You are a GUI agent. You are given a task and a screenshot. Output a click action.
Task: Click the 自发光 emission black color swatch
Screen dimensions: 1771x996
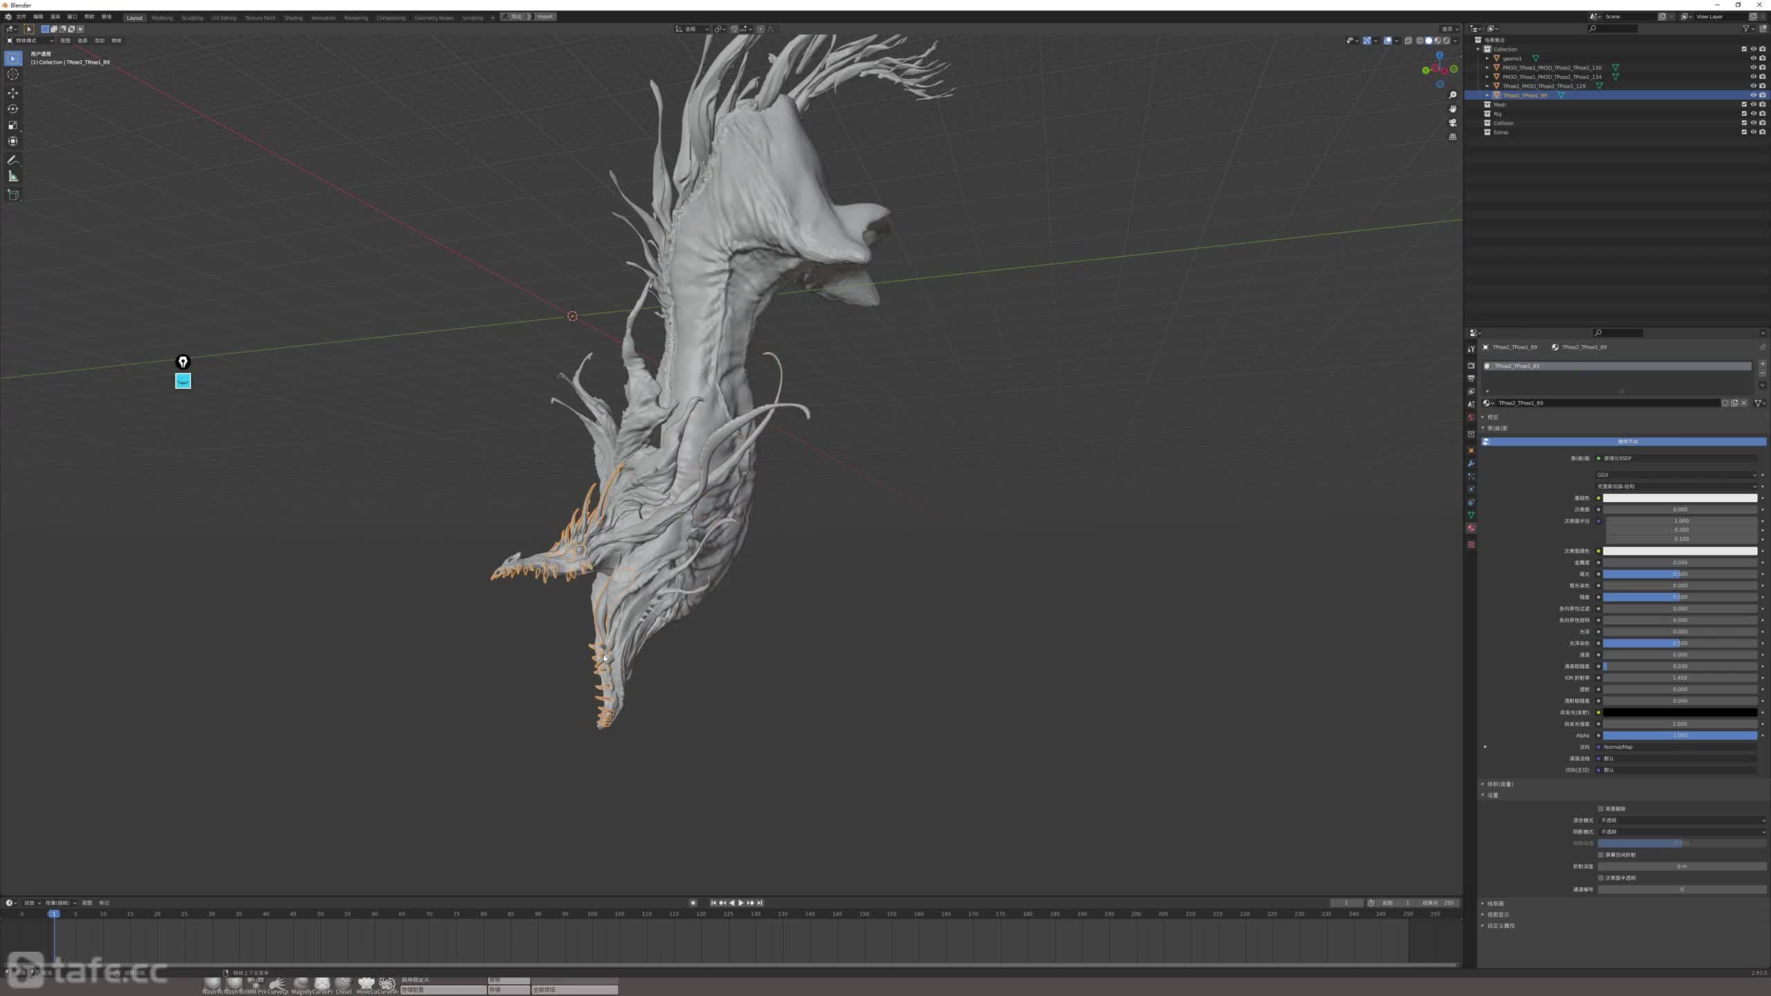point(1680,712)
